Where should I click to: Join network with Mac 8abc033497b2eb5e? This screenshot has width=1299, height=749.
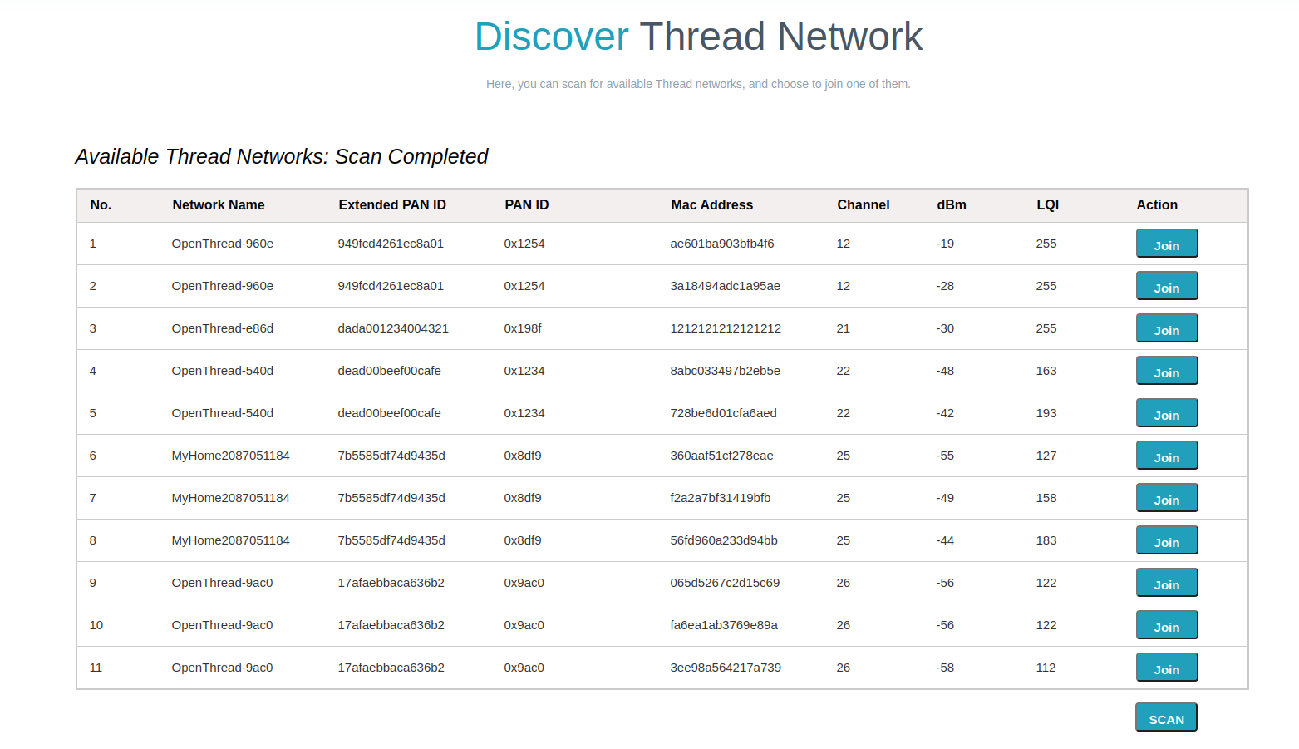[1167, 371]
